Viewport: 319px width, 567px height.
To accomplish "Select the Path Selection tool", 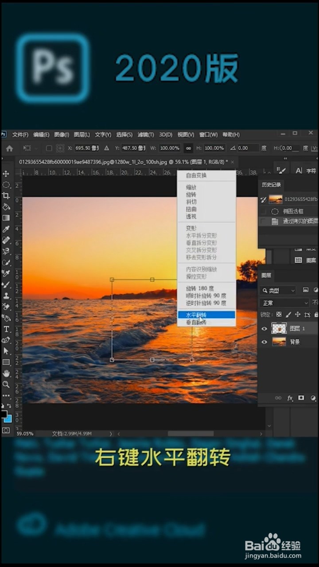I will pos(6,351).
